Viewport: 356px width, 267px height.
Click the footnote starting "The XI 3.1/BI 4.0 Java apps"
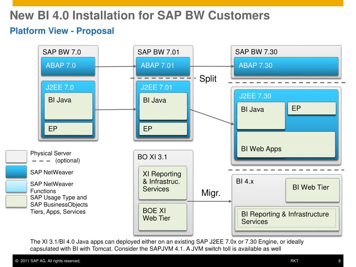167,245
